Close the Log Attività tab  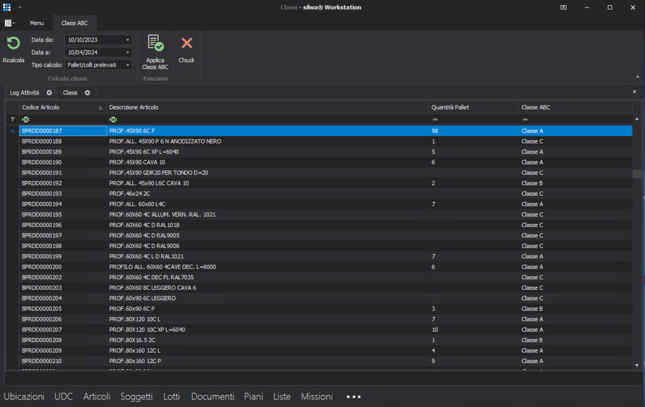tap(49, 92)
